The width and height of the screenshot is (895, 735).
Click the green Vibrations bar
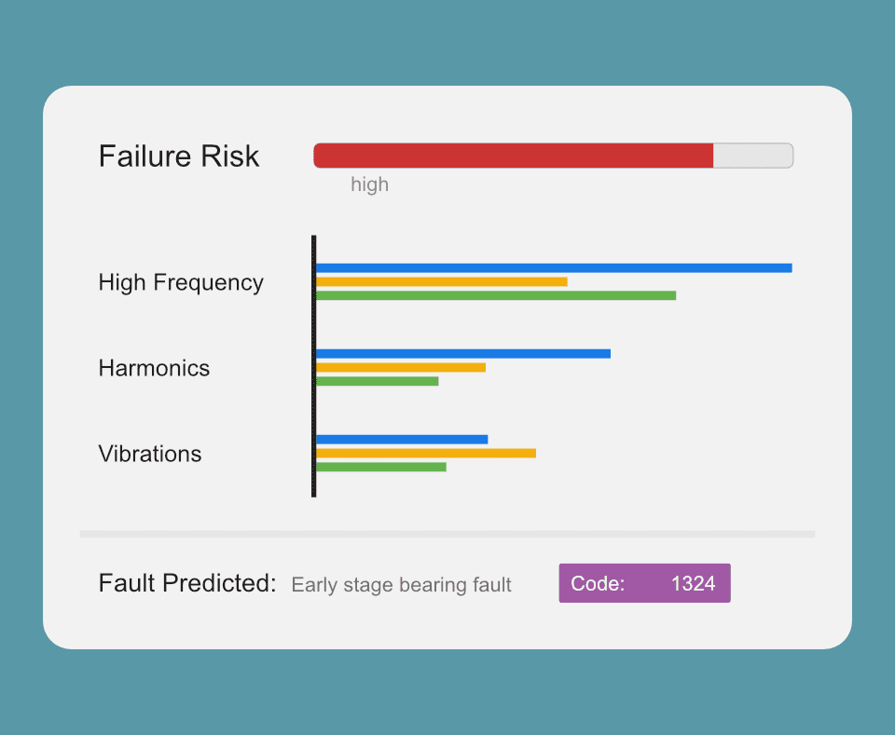pyautogui.click(x=380, y=467)
